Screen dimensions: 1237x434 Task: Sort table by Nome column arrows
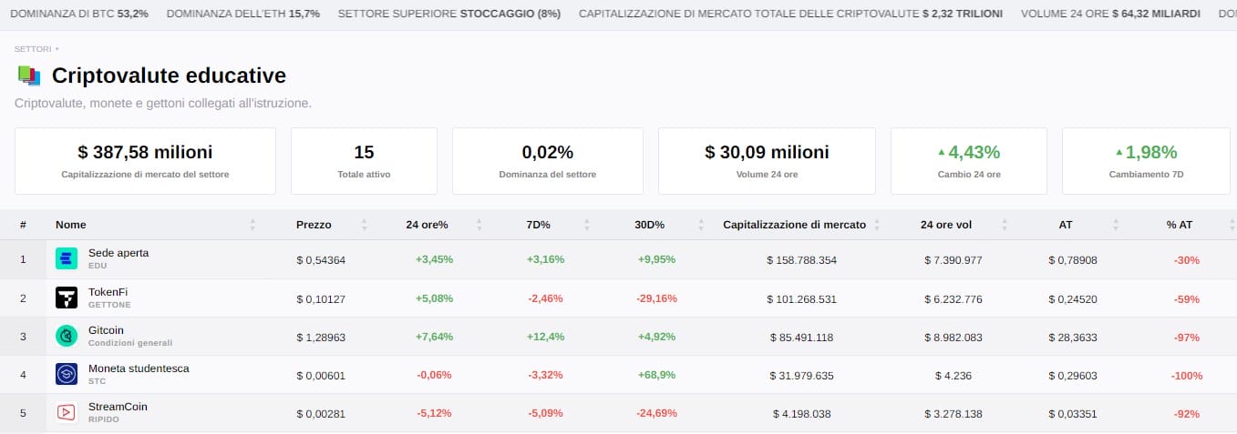pos(253,225)
